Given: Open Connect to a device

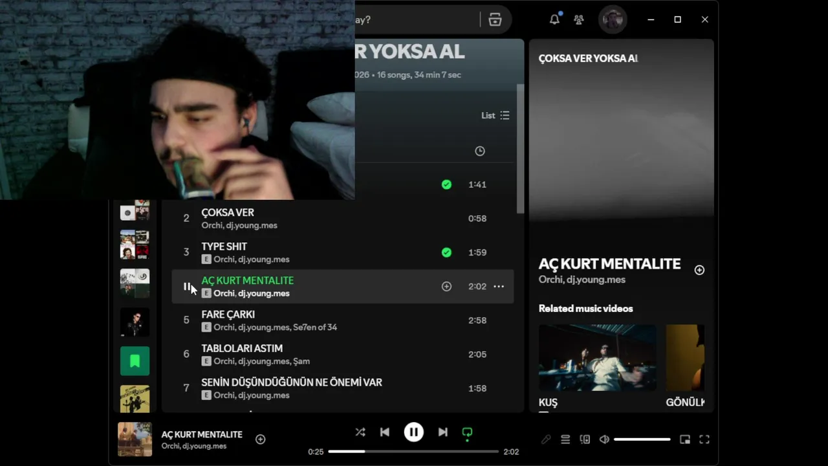Looking at the screenshot, I should [585, 439].
